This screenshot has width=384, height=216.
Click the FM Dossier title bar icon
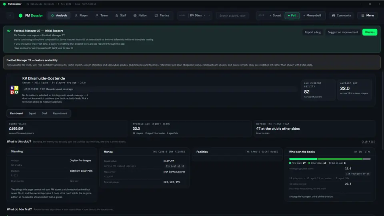[4, 4]
